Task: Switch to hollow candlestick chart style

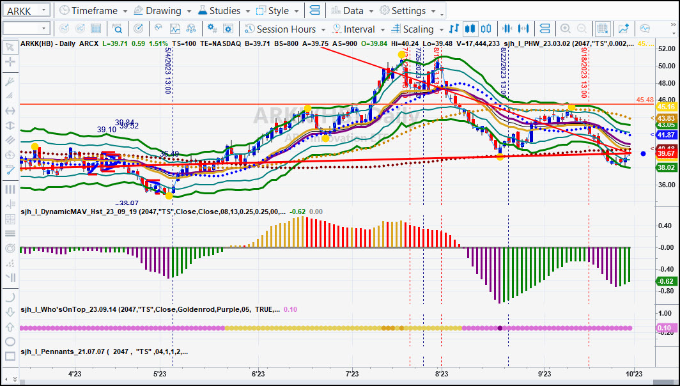Action: 486,29
